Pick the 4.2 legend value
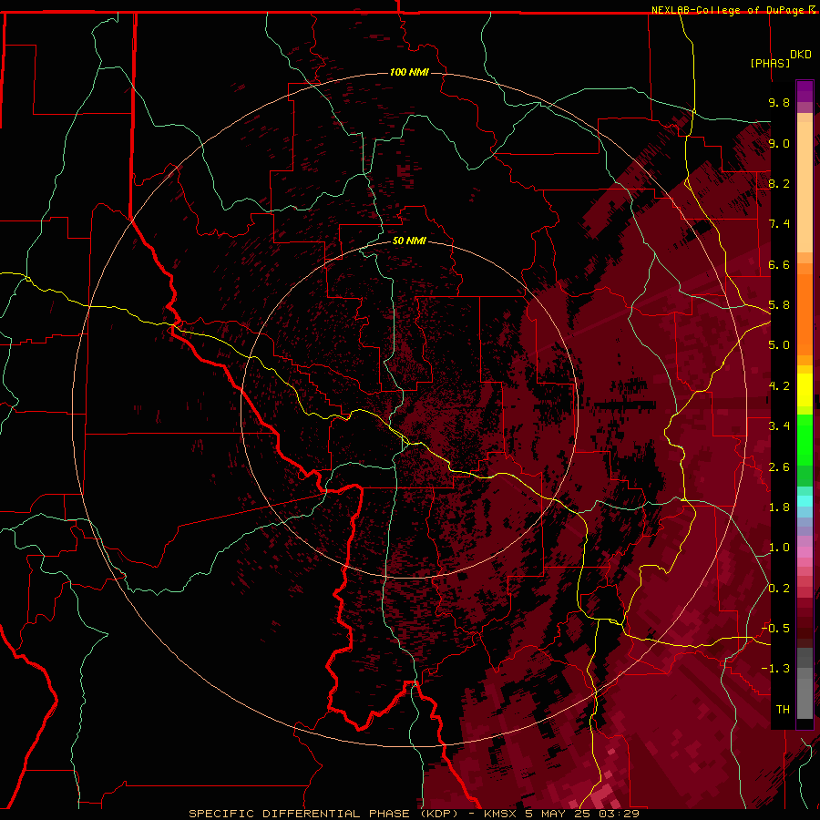 coord(779,386)
